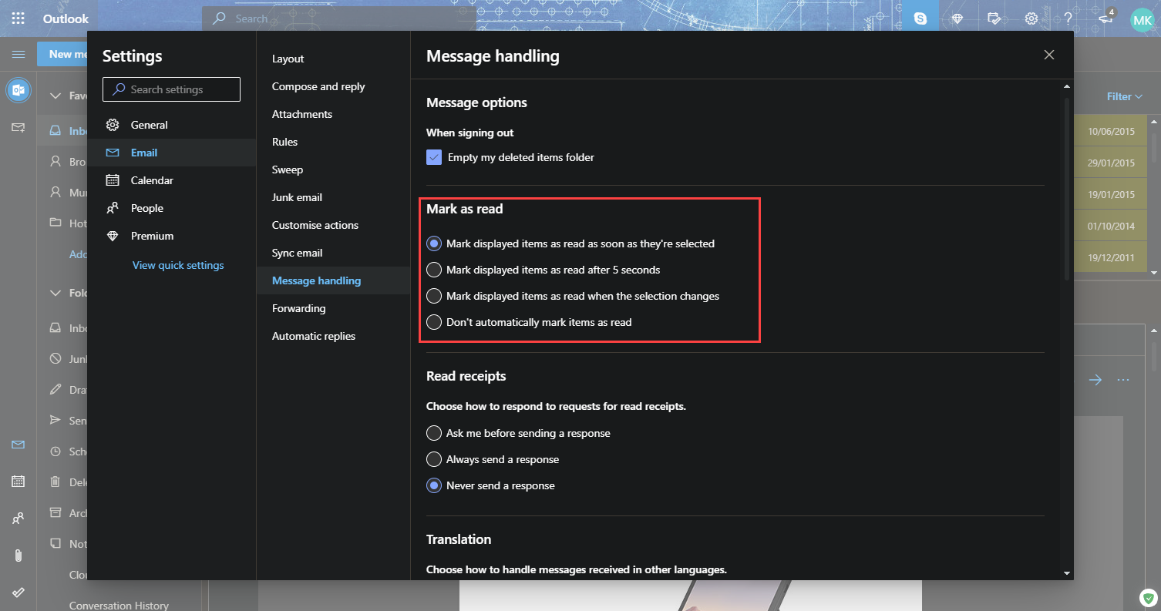Viewport: 1161px width, 611px height.
Task: Uncheck Empty my deleted items folder
Action: click(x=434, y=157)
